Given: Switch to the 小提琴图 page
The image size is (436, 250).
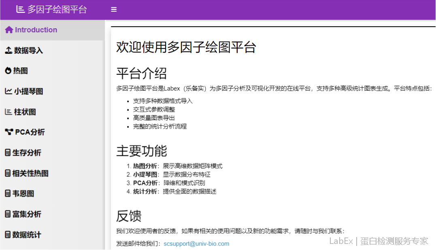Looking at the screenshot, I should (28, 91).
